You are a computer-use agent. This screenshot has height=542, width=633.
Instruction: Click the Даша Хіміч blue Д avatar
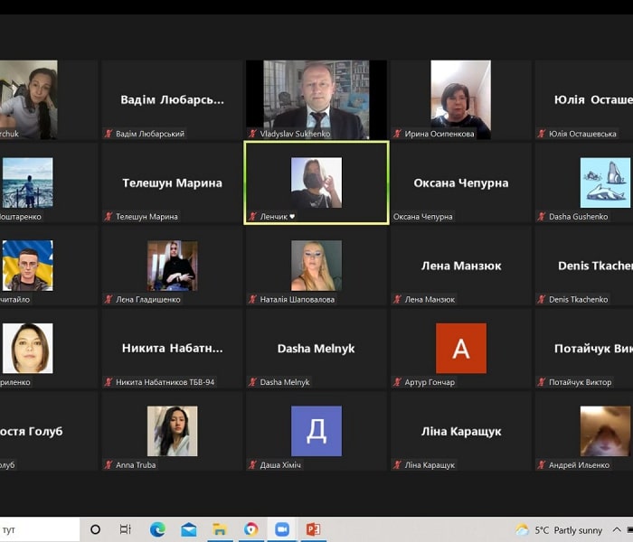coord(316,431)
